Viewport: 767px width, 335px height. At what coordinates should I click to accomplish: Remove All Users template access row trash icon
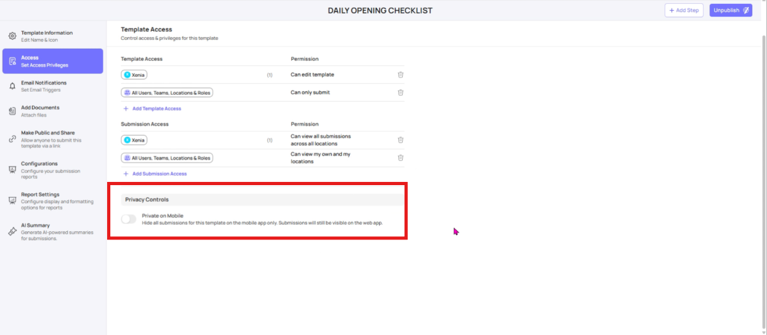(x=400, y=92)
